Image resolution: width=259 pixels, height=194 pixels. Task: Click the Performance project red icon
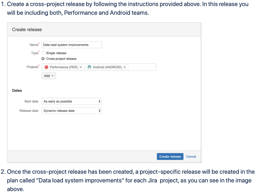46,67
